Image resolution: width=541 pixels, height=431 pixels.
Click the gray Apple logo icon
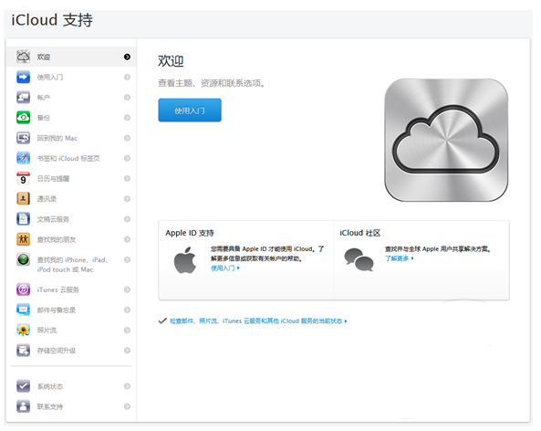(x=185, y=260)
